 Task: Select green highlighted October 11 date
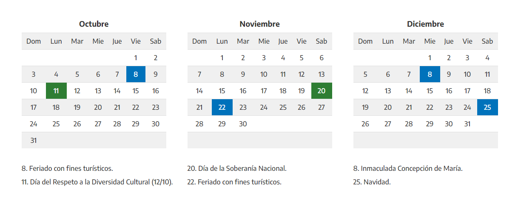click(x=56, y=91)
